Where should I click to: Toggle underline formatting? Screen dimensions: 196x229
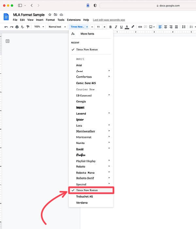click(121, 27)
